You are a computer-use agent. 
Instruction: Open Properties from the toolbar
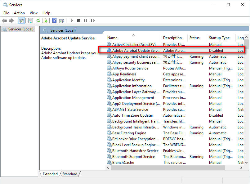click(30, 20)
